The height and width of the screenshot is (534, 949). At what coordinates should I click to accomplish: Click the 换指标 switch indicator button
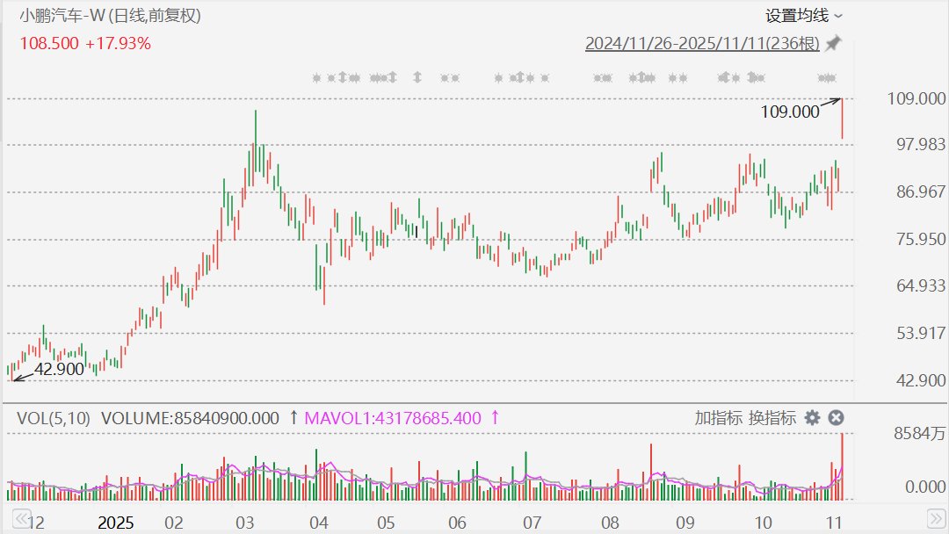pos(772,418)
